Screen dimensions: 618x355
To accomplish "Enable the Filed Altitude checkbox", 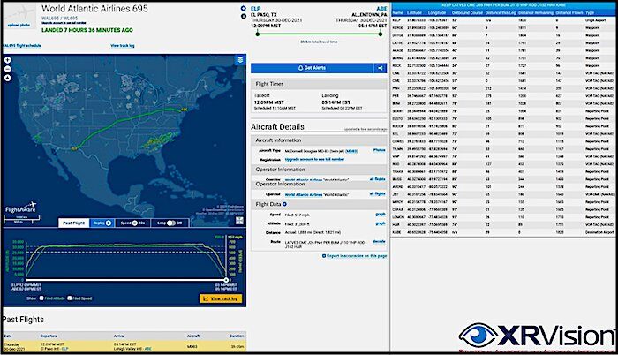I will click(x=41, y=298).
